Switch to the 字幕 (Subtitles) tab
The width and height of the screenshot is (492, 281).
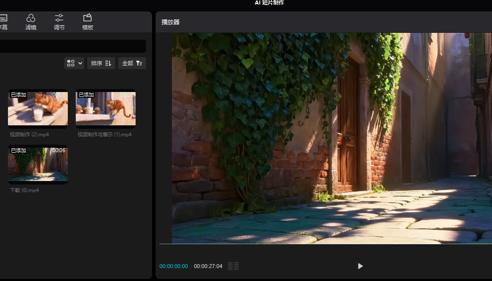[3, 22]
